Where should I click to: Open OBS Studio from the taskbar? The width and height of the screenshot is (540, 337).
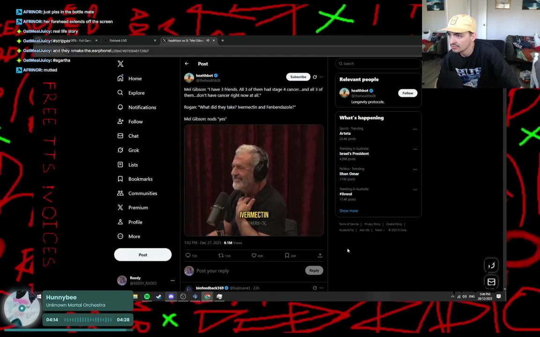tap(183, 296)
